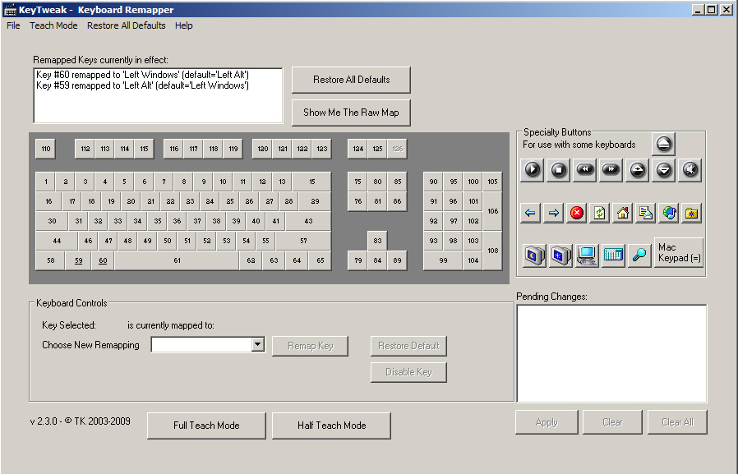
Task: Select keyboard key 89
Action: click(x=397, y=260)
